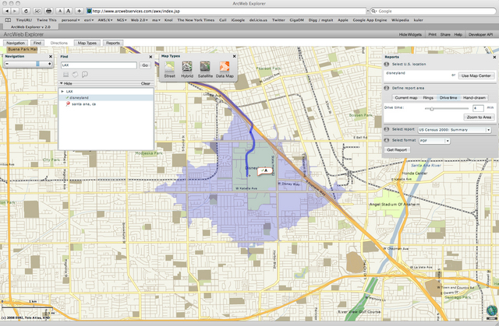Toggle the Directions widget button
Image resolution: width=499 pixels, height=326 pixels.
(59, 43)
